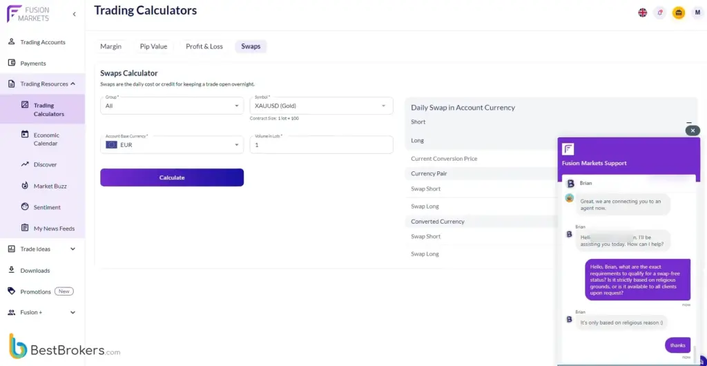Click the Volume in Lots input field

[321, 145]
